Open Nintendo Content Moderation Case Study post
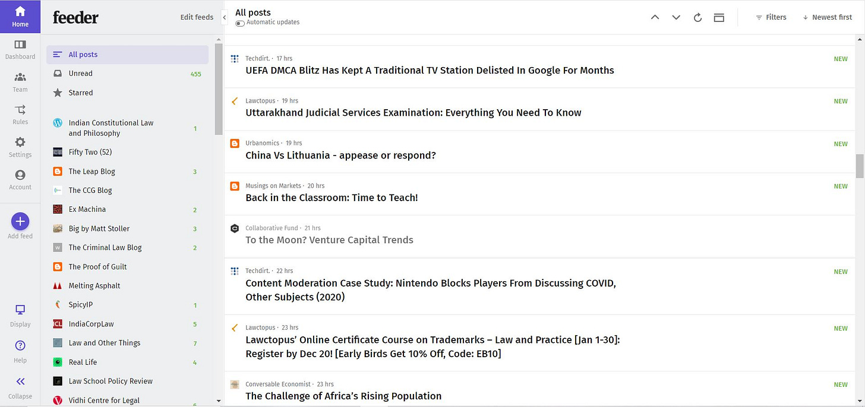The height and width of the screenshot is (407, 865). [x=431, y=290]
